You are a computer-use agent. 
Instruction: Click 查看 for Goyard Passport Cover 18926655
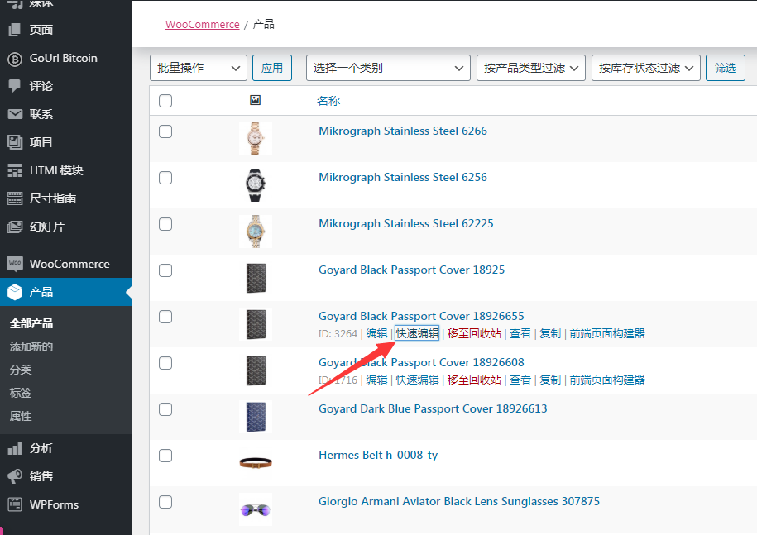click(520, 333)
